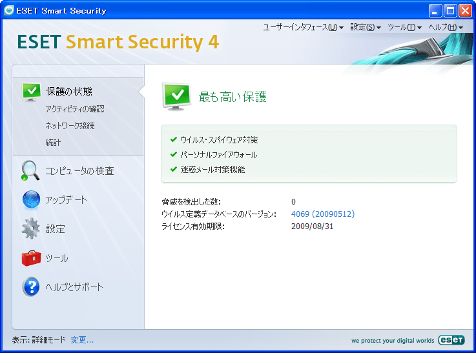This screenshot has width=476, height=353.
Task: Click the 脅威を検出した数 label
Action: coord(191,202)
